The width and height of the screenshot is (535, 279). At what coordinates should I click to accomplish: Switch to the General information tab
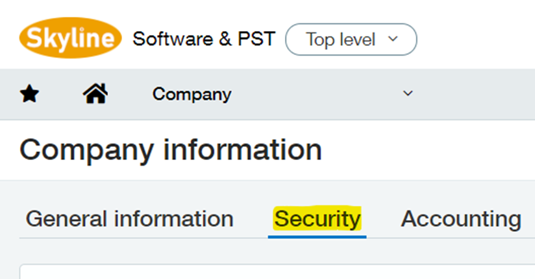[x=129, y=219]
